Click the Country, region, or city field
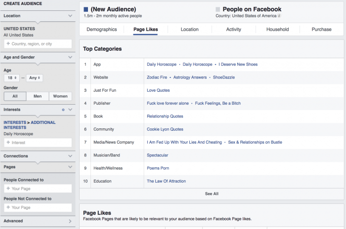The image size is (346, 229). tap(38, 44)
